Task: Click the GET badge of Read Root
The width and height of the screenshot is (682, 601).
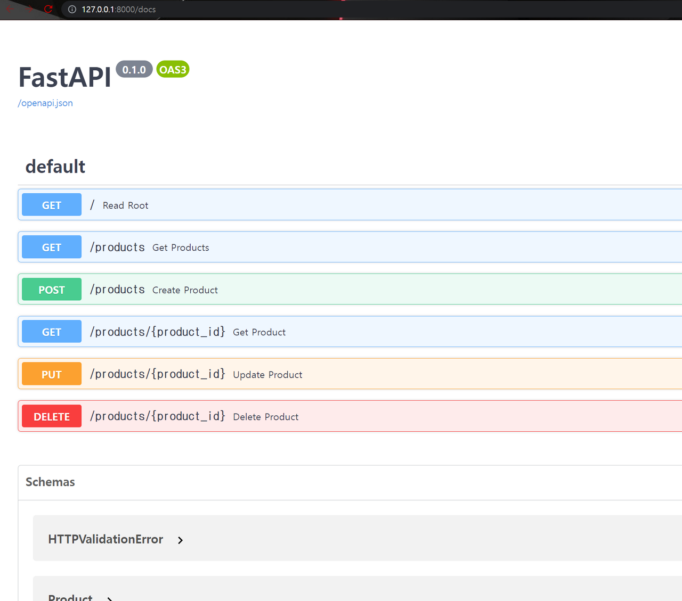Action: tap(52, 204)
